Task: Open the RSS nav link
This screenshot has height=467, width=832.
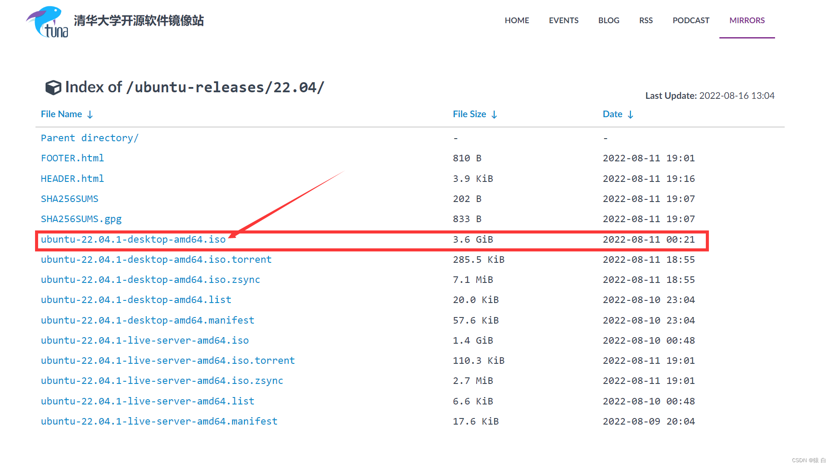Action: [x=646, y=21]
